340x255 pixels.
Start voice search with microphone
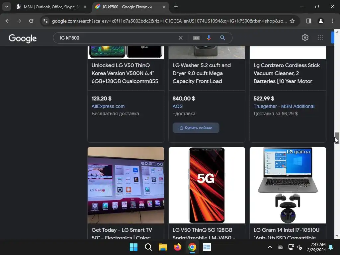coord(209,38)
